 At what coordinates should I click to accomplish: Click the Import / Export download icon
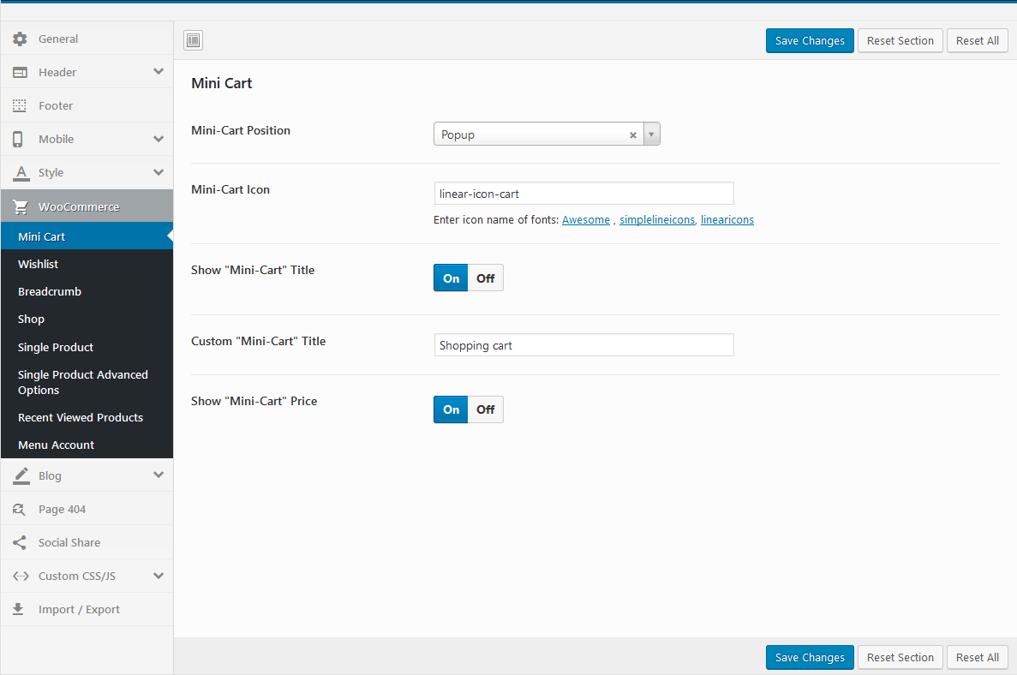[18, 610]
